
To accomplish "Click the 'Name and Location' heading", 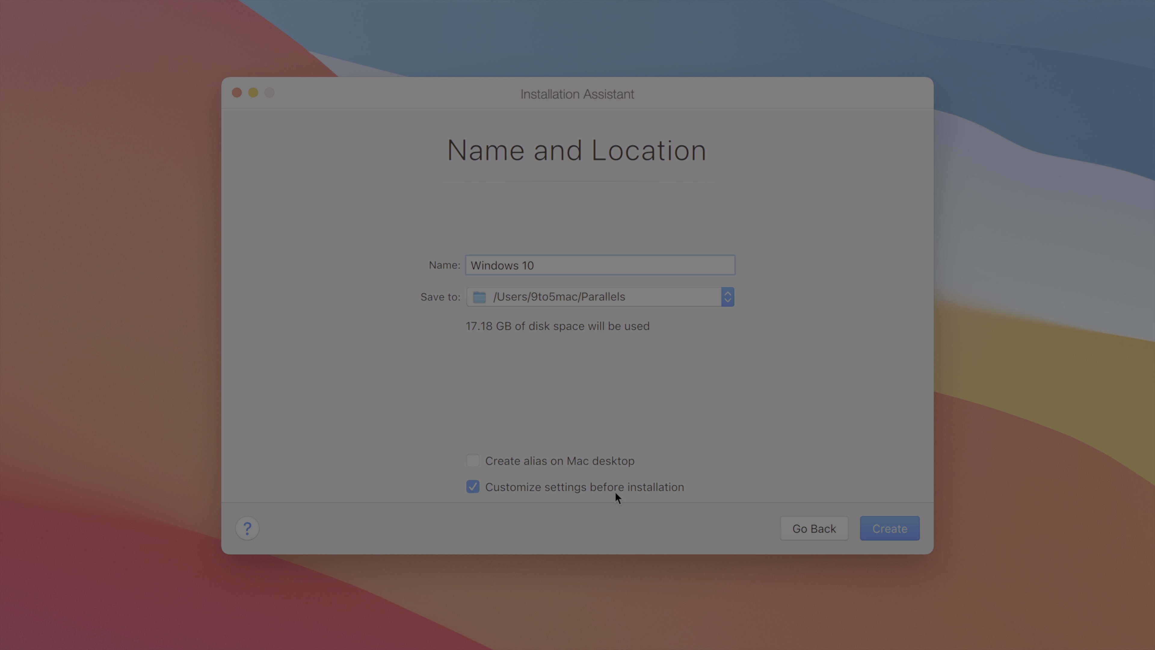I will tap(577, 150).
